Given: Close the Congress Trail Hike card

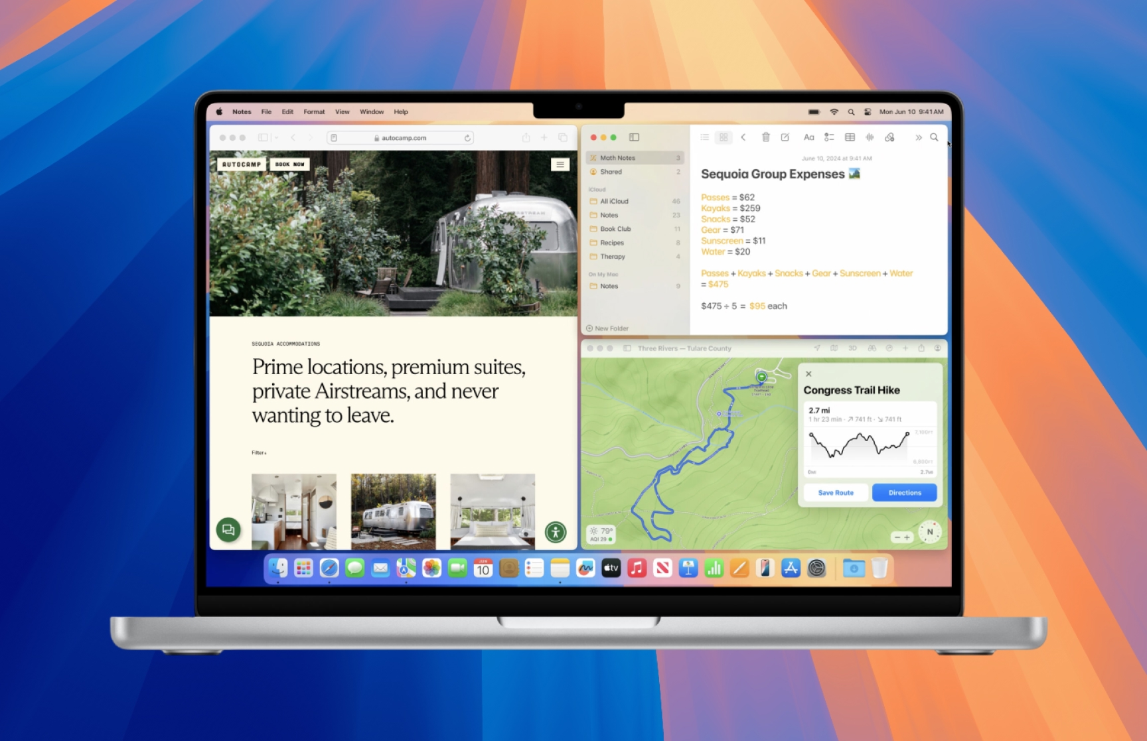Looking at the screenshot, I should click(x=808, y=373).
